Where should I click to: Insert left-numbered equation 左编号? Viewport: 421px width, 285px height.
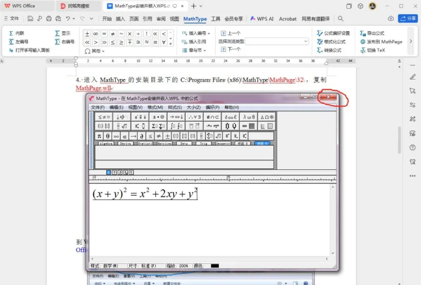pyautogui.click(x=18, y=42)
